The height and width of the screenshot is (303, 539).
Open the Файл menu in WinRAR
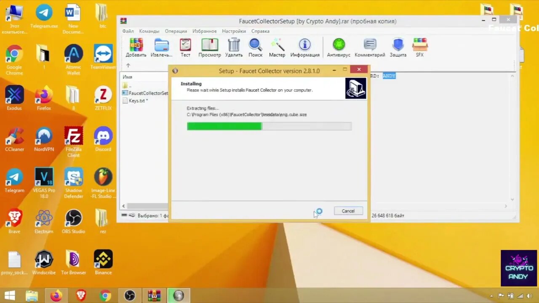[x=128, y=31]
